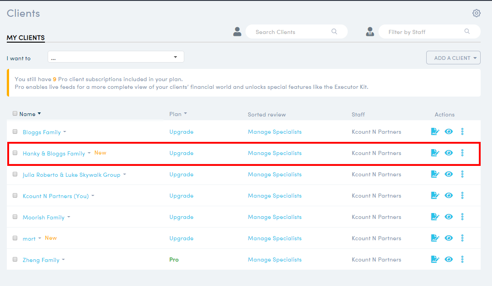Switch to the MY CLIENTS tab
The height and width of the screenshot is (286, 492).
pos(25,38)
